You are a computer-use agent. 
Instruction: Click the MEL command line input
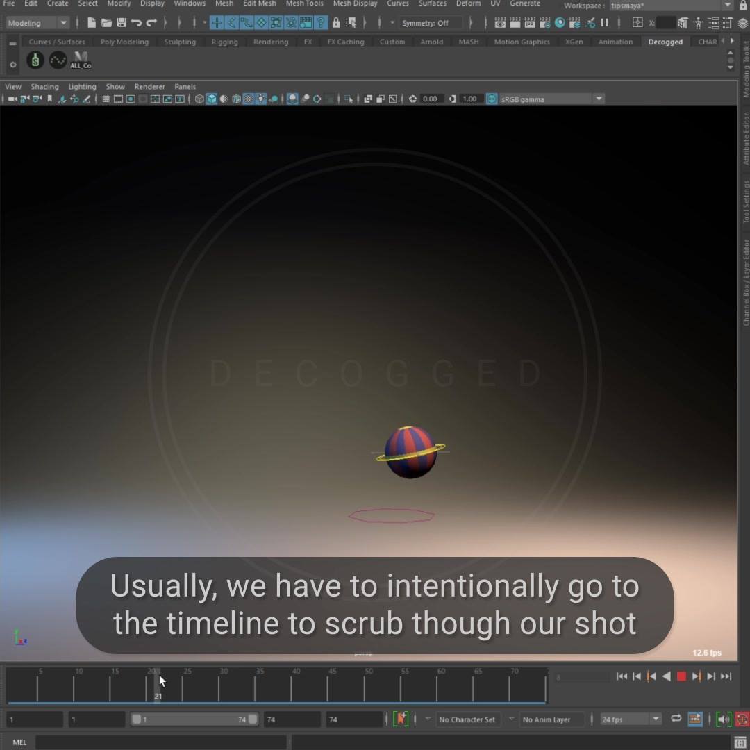click(160, 742)
